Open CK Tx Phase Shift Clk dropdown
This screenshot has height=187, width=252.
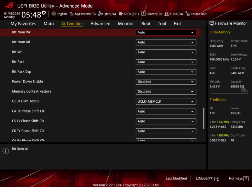(166, 131)
